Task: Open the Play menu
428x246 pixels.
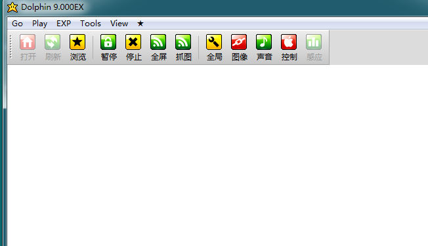Action: (39, 24)
